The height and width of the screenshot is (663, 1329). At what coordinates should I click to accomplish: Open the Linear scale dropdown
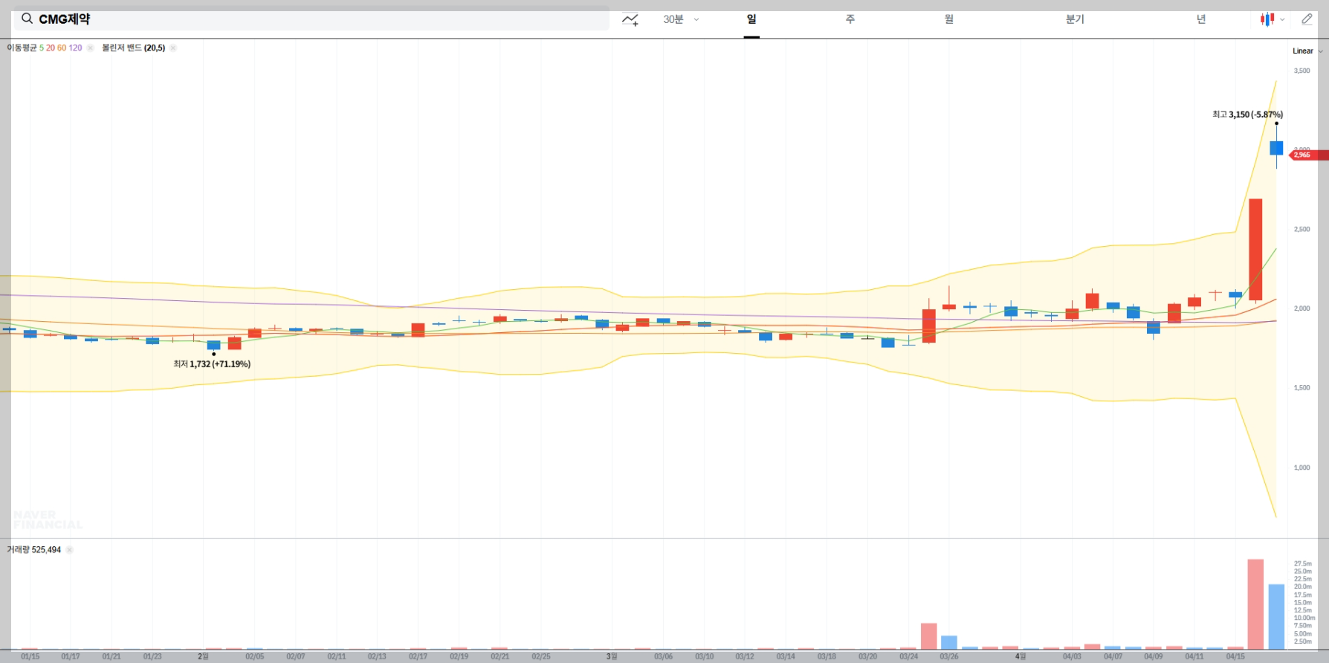(x=1307, y=51)
